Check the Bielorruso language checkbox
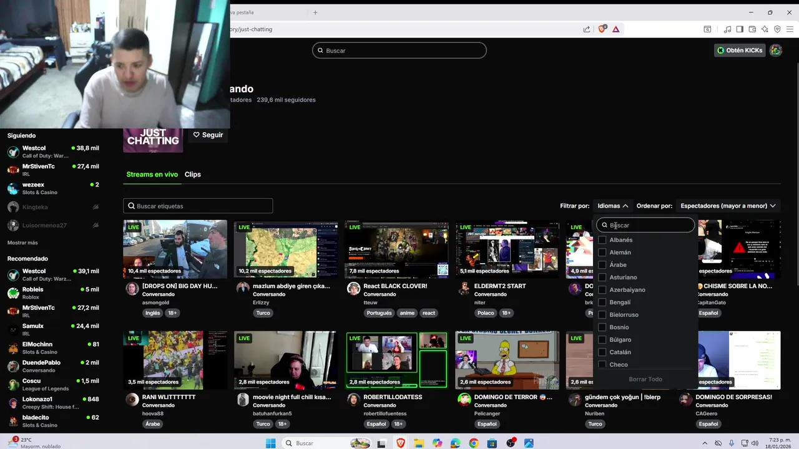This screenshot has height=449, width=799. [x=602, y=315]
